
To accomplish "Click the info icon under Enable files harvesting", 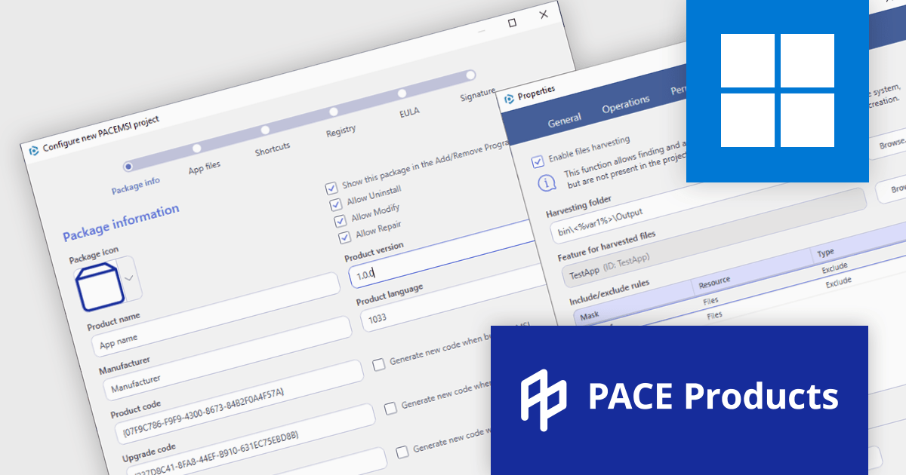I will [547, 183].
